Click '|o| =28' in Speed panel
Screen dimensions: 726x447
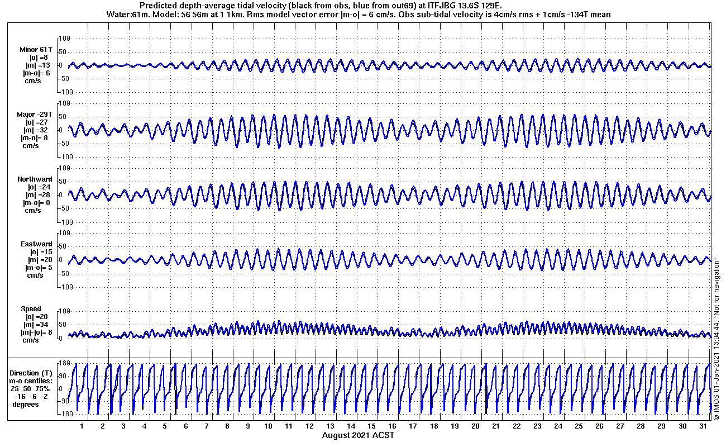pos(38,317)
